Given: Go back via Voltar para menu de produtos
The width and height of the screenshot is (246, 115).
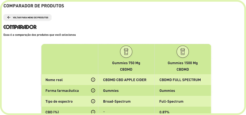Looking at the screenshot, I should 27,17.
